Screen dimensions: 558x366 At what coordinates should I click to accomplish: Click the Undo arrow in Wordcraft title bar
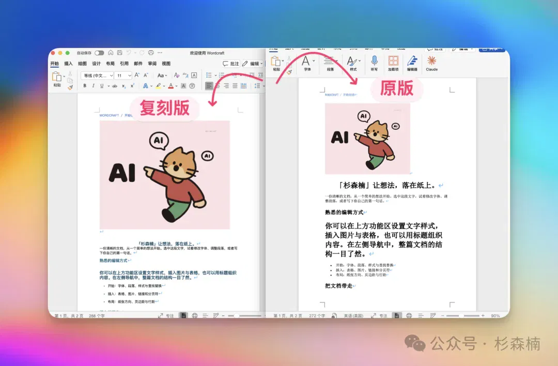tap(129, 53)
